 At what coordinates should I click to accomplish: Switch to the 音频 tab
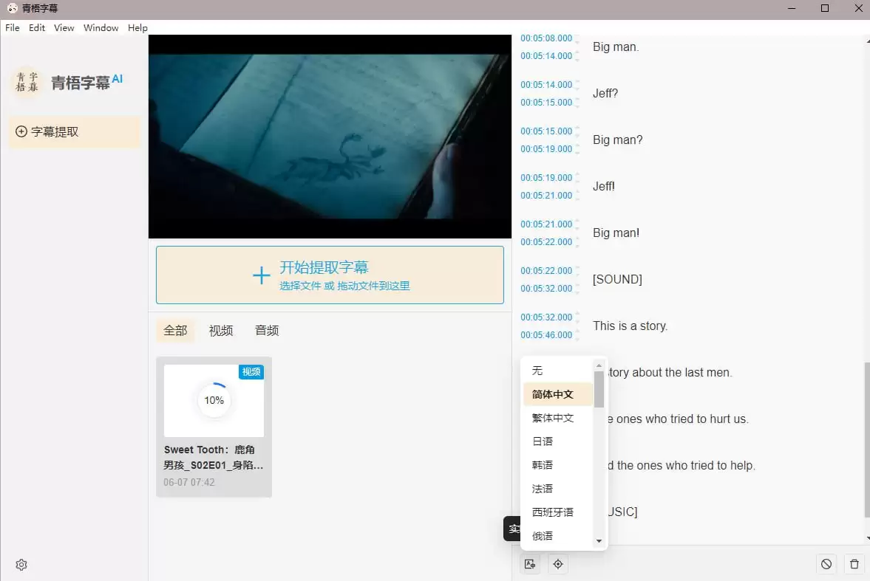[x=267, y=330]
